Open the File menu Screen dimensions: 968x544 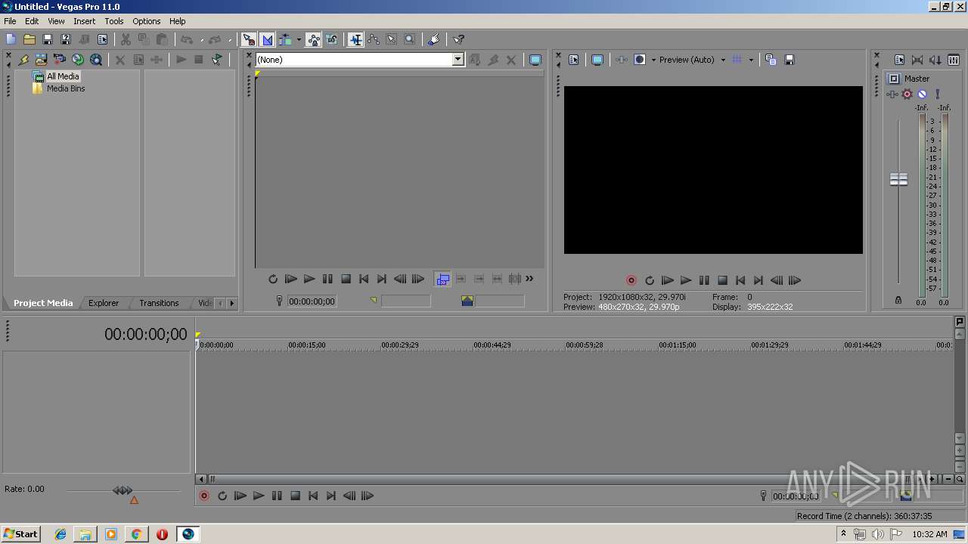[x=10, y=21]
